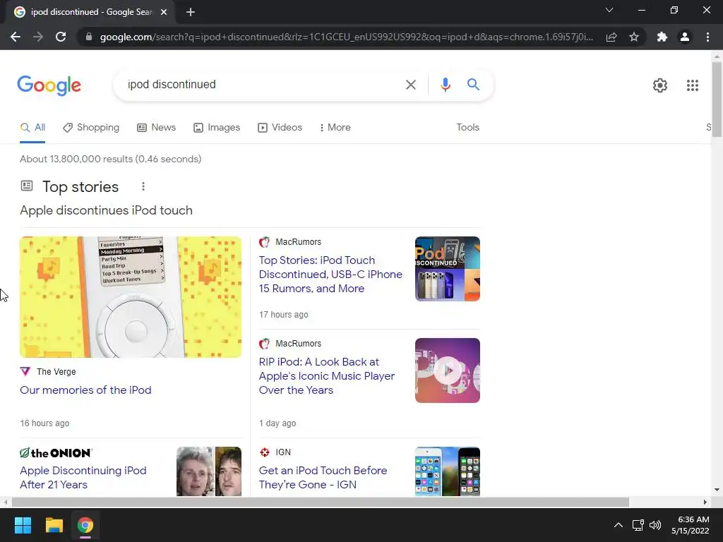
Task: Click the '1 day ago' timestamp
Action: (x=277, y=423)
